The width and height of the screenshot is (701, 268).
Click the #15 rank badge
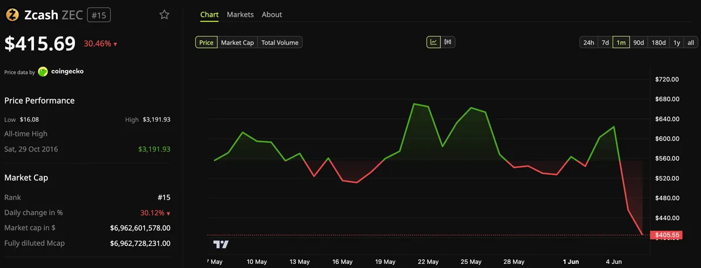[x=99, y=15]
